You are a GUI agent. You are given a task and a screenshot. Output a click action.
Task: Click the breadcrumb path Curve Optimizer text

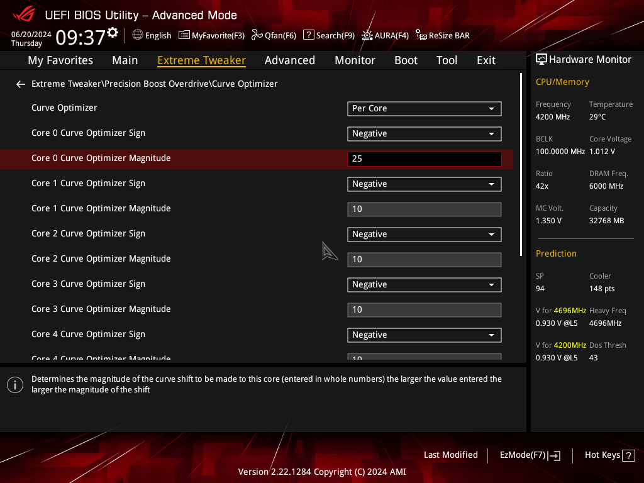[x=245, y=84]
